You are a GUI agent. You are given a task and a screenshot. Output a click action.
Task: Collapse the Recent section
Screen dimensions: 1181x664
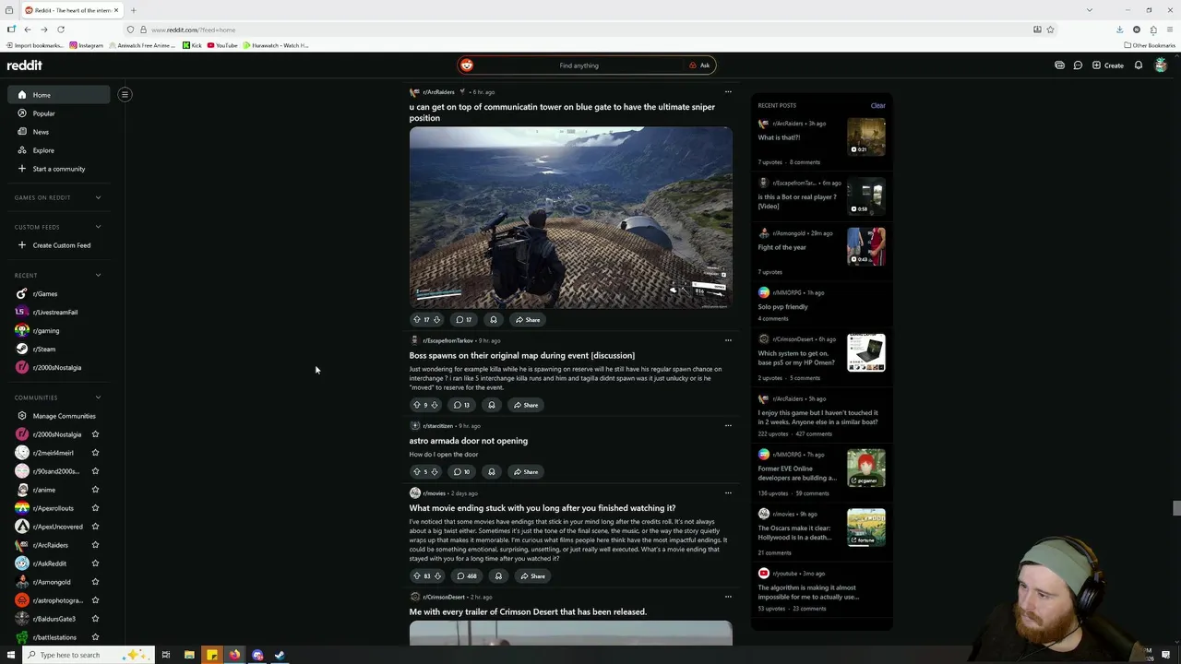coord(98,275)
